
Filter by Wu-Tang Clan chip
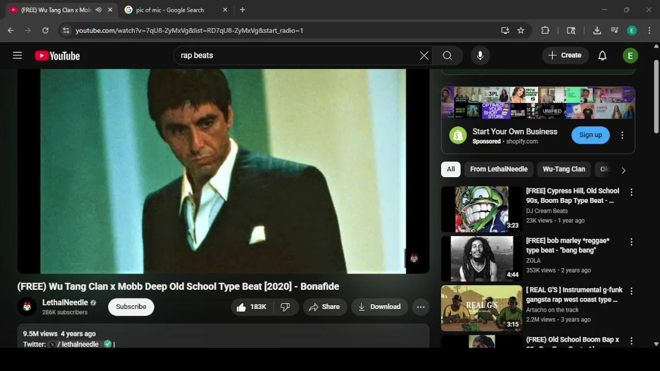click(x=564, y=169)
